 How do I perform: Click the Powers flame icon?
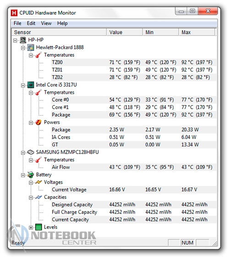click(x=38, y=122)
